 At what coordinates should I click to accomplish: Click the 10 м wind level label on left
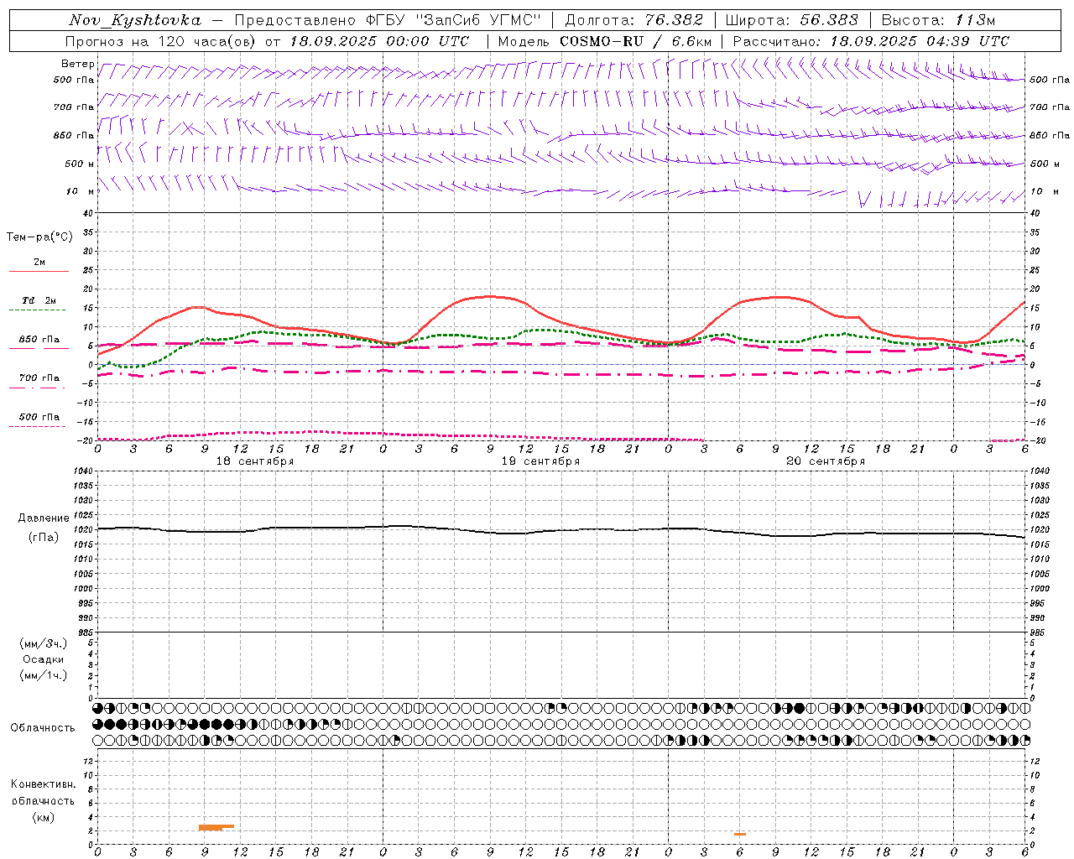tap(80, 191)
